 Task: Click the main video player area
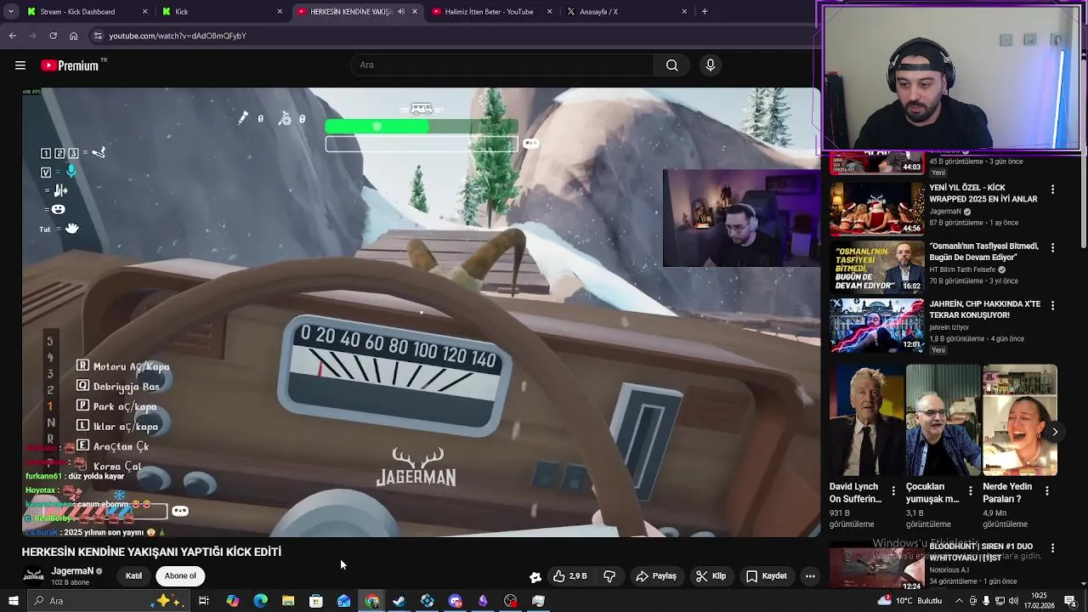421,313
